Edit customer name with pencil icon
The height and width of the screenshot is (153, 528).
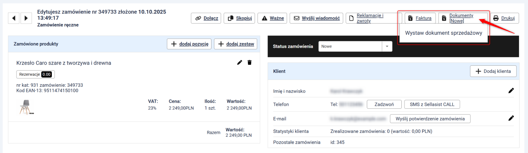[511, 91]
